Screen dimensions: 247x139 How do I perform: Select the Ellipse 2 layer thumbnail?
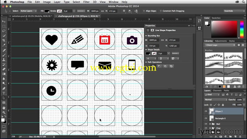click(211, 111)
